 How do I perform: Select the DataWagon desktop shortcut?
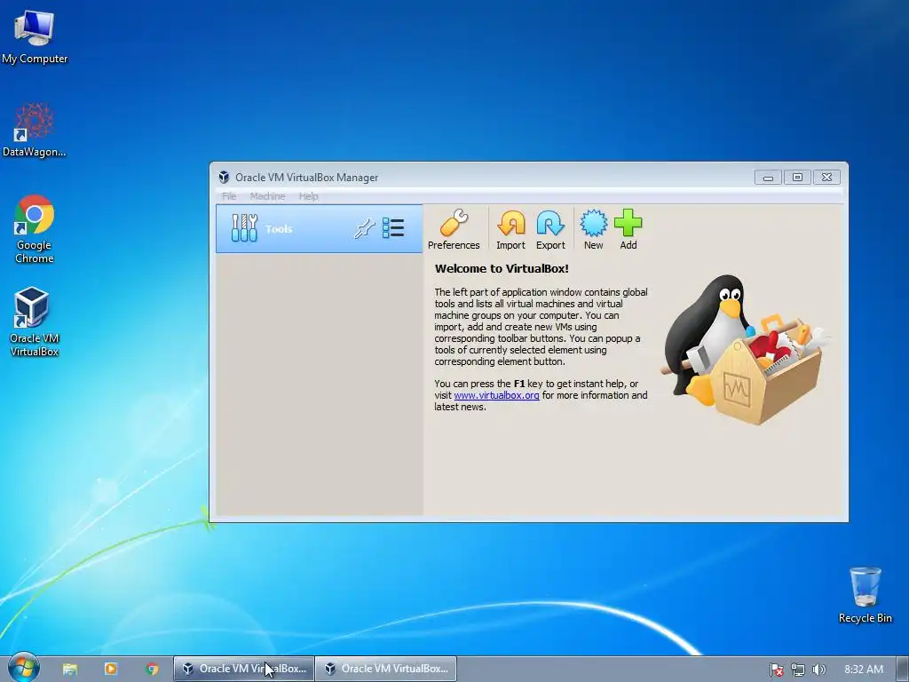[x=34, y=130]
